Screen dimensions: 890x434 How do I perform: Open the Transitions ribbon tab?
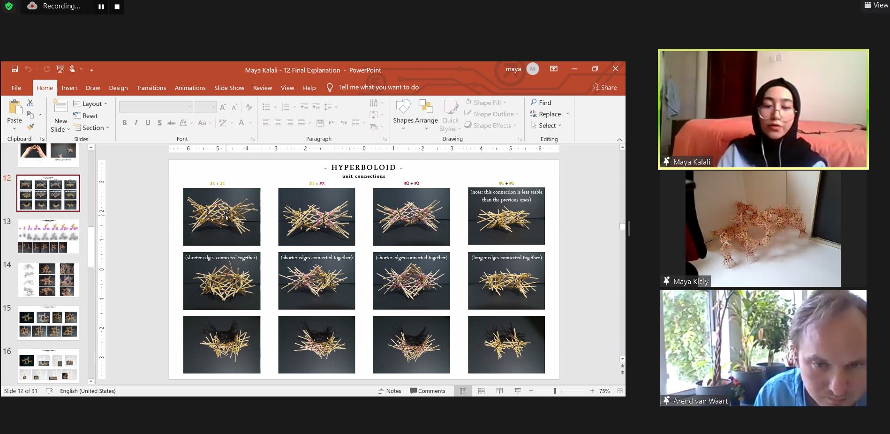point(151,88)
